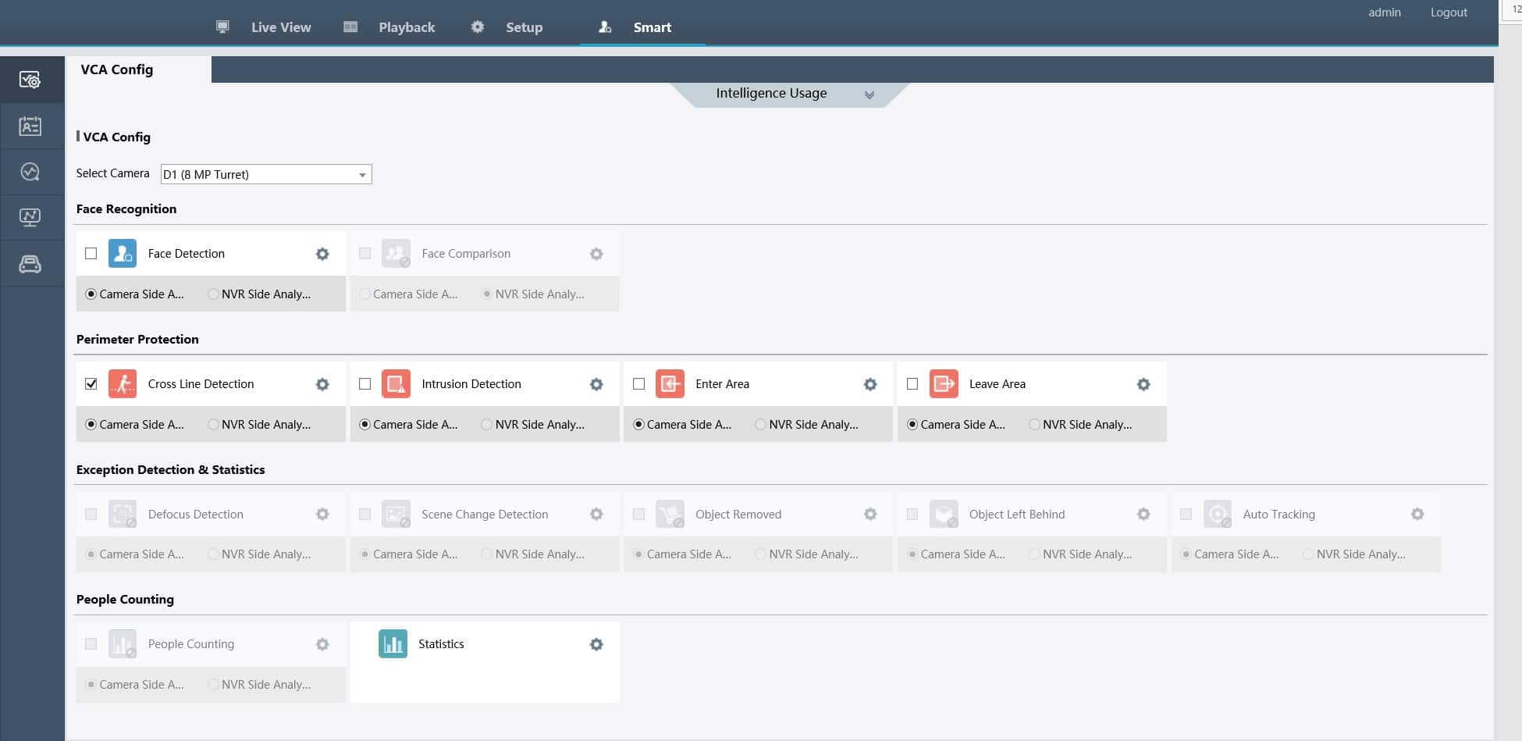The width and height of the screenshot is (1522, 741).
Task: Click the Exception Detection & Statistics heading
Action: point(170,470)
